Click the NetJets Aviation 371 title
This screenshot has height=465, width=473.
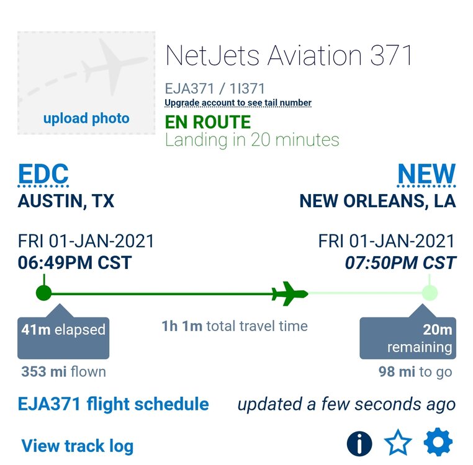[x=289, y=56]
